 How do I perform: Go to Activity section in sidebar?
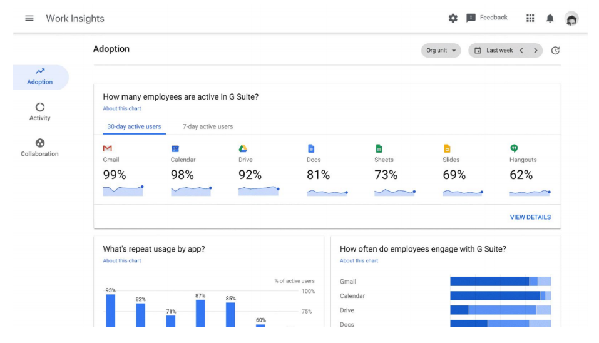[39, 111]
